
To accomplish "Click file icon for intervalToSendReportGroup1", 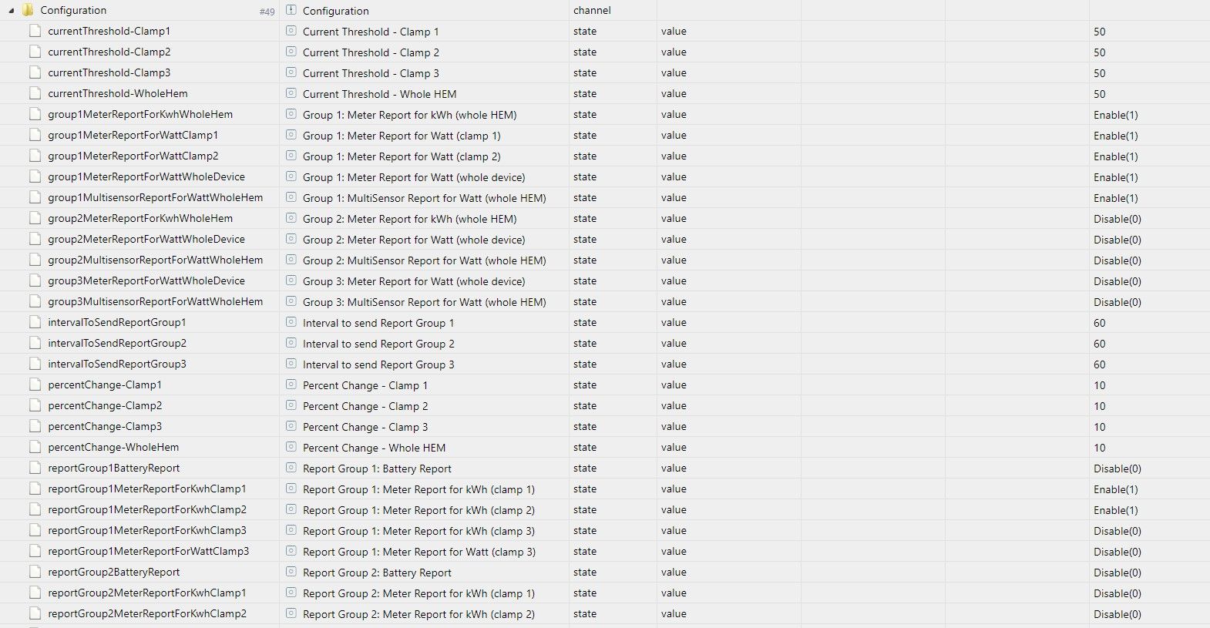I will coord(35,322).
